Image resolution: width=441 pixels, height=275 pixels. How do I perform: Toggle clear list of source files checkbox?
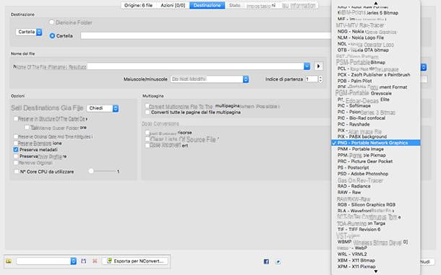[147, 139]
